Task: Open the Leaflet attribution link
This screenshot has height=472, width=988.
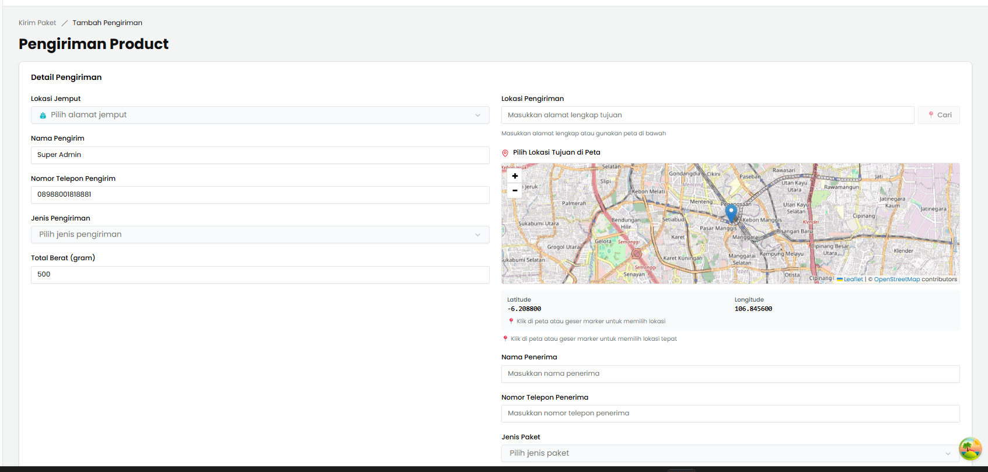Action: (853, 279)
